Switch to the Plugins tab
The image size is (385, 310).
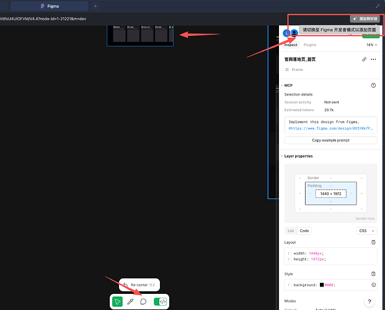(309, 45)
